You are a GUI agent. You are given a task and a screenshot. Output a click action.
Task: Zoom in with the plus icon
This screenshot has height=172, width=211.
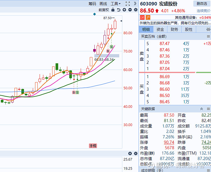tap(124, 10)
